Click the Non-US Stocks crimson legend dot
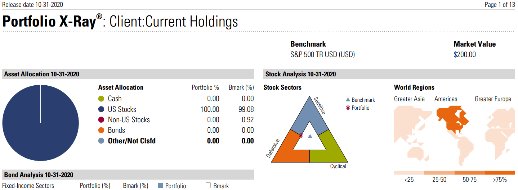518x190 pixels. tap(101, 120)
